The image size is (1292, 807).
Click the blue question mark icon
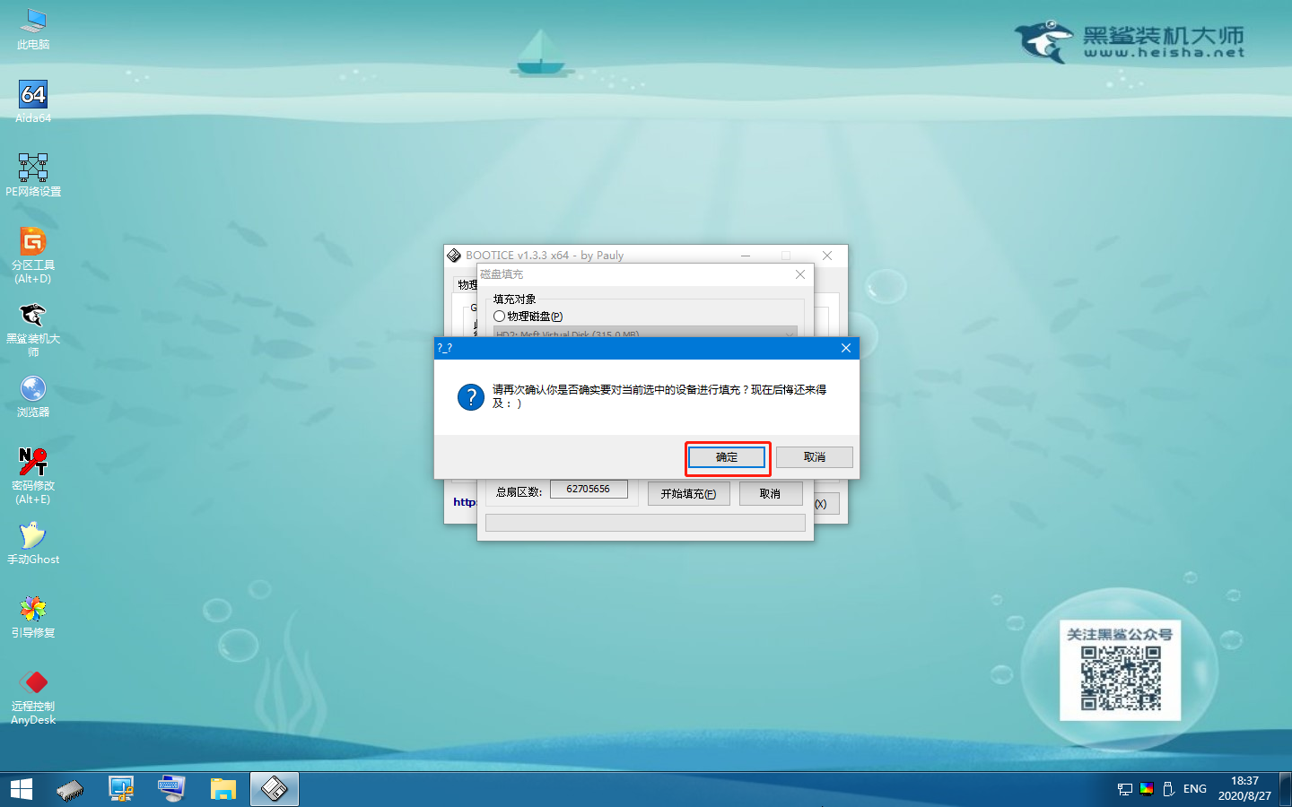coord(470,396)
